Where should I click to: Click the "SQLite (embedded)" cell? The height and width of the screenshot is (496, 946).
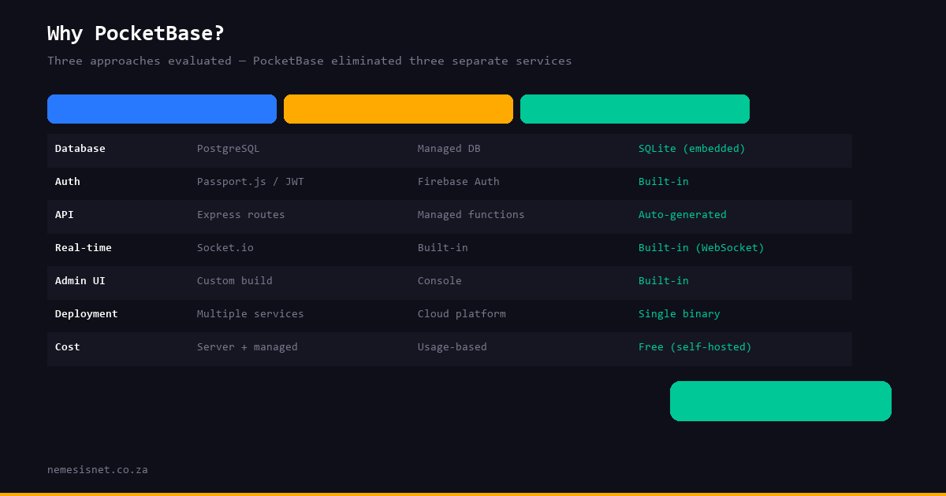(x=692, y=148)
